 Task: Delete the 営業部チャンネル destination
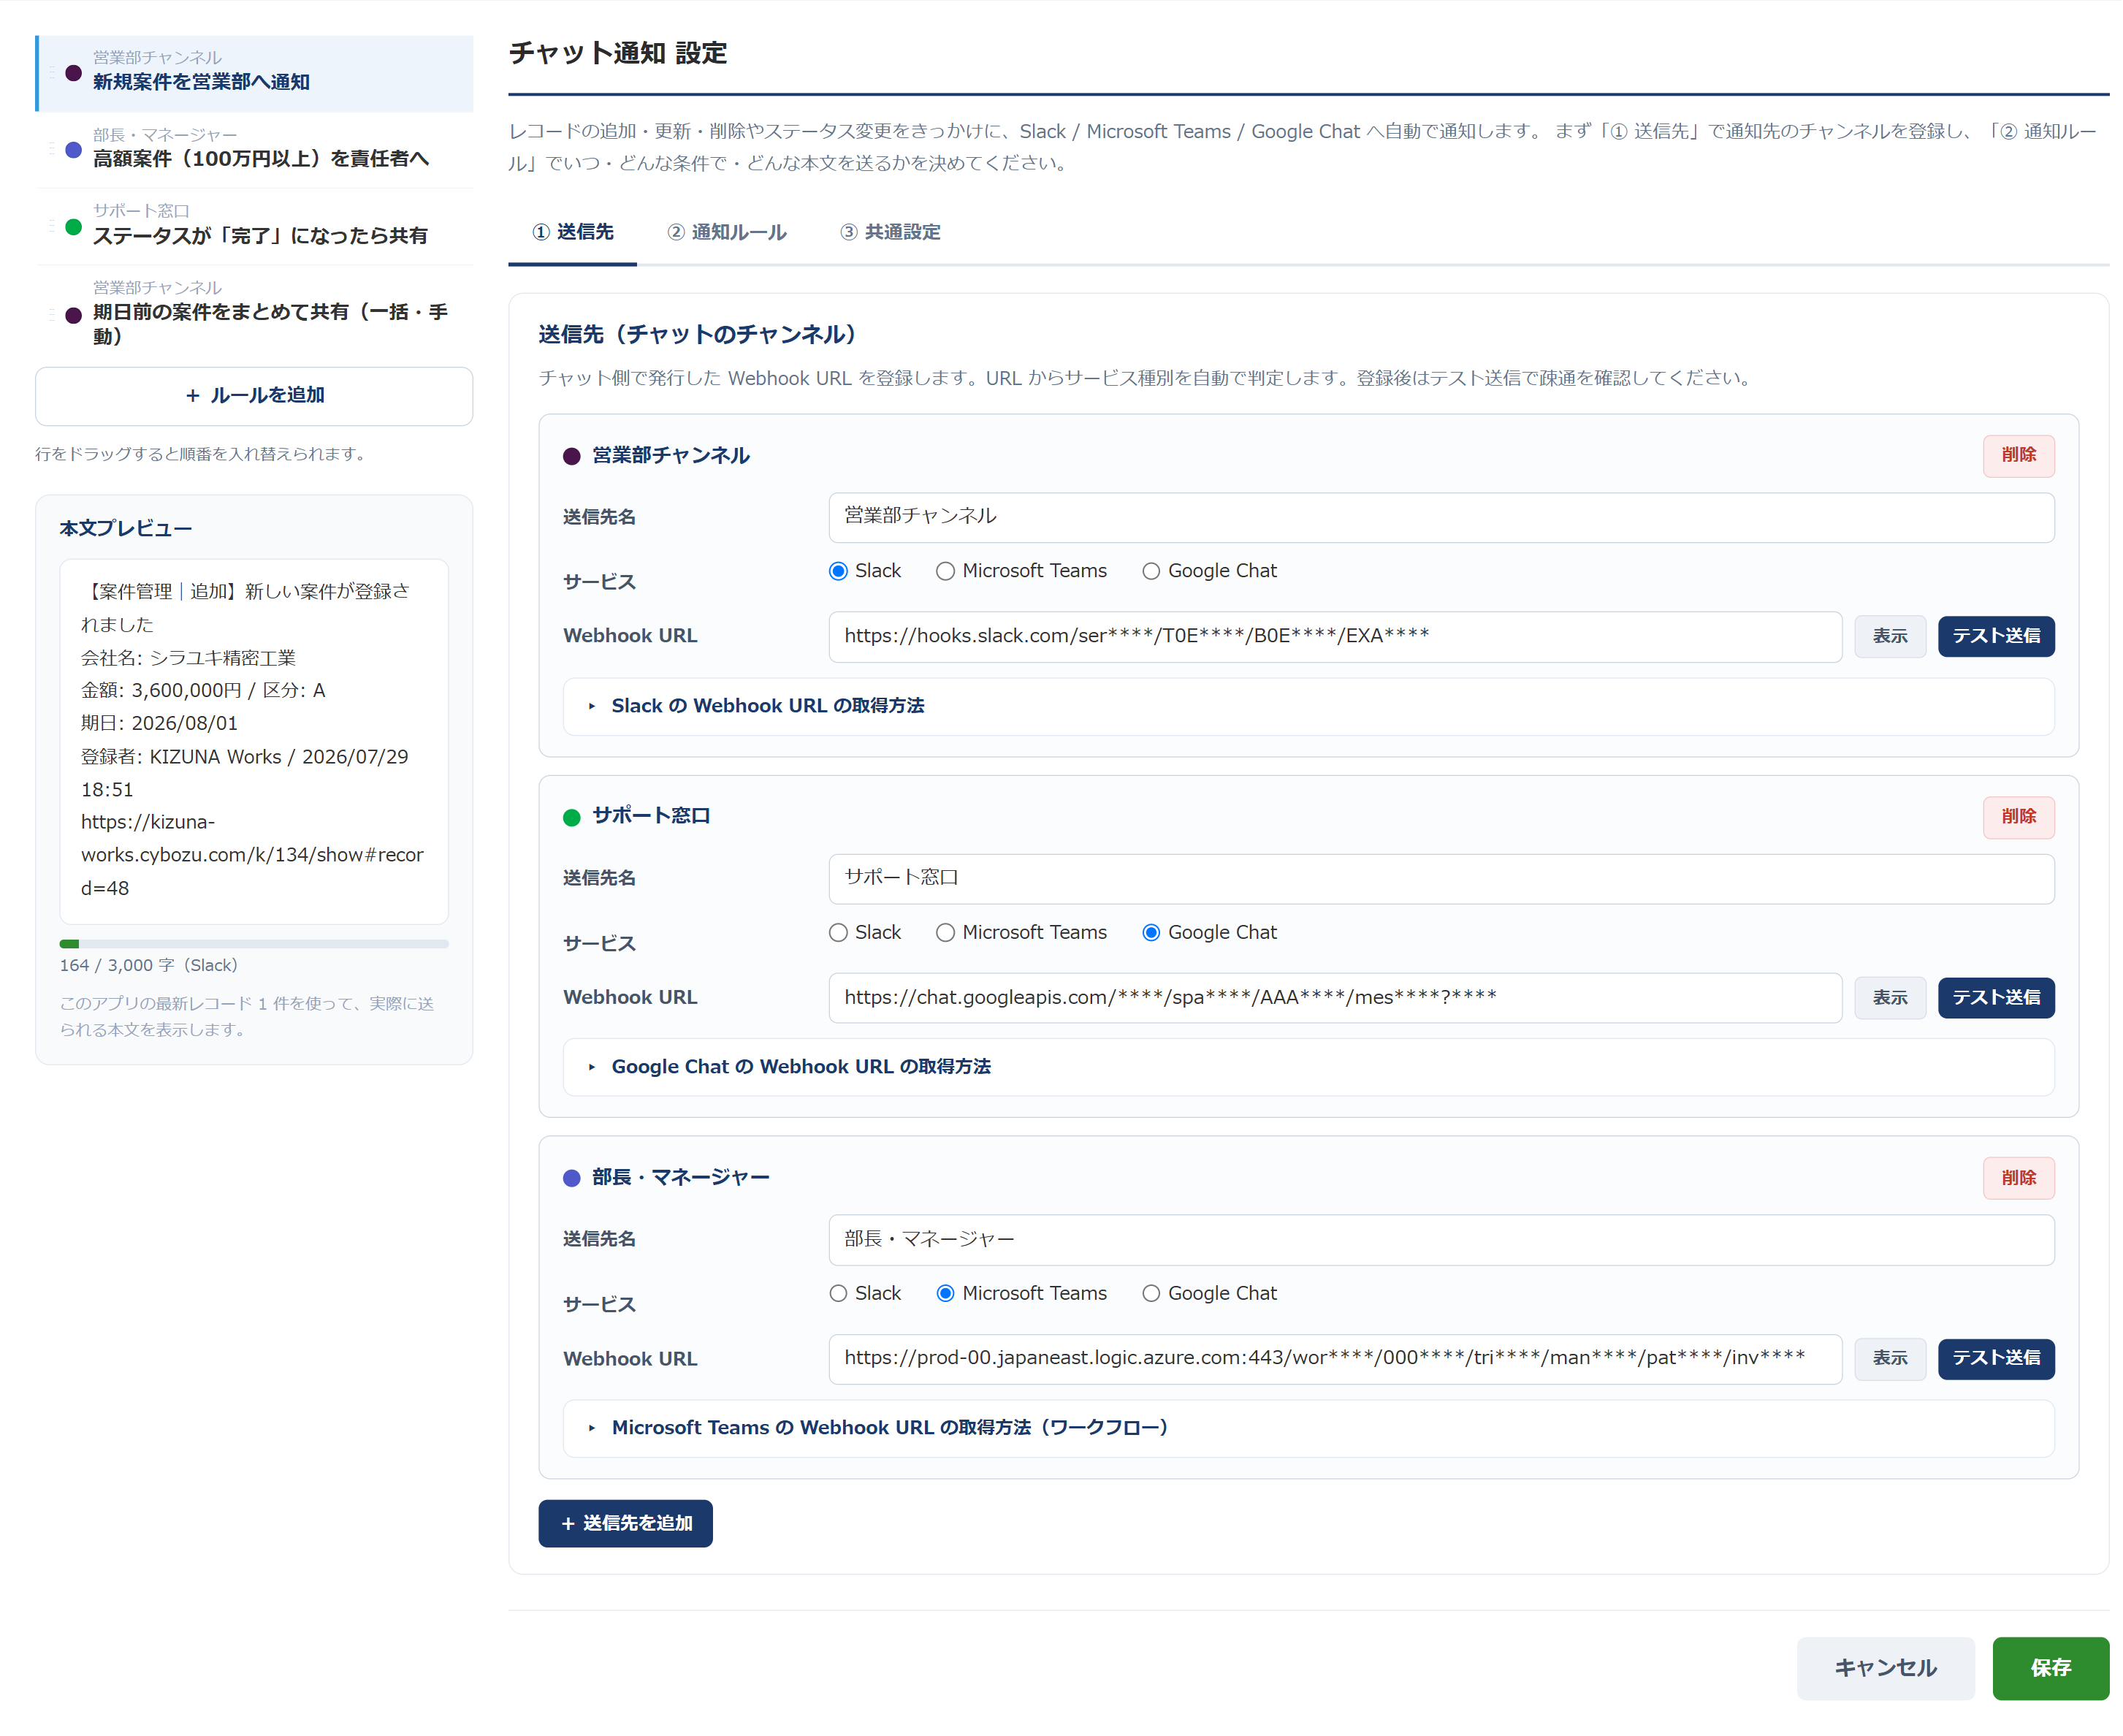(2018, 455)
